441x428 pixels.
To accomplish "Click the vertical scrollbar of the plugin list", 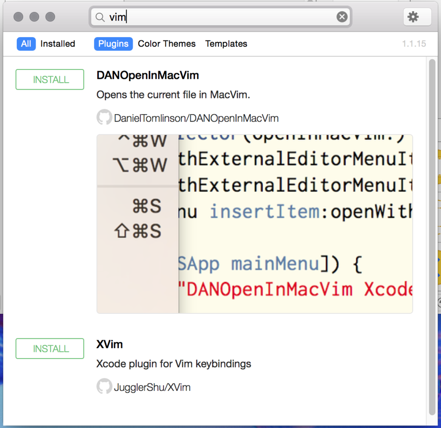I will point(432,237).
